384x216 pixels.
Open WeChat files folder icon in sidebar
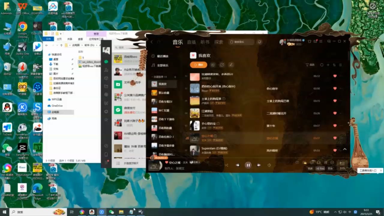pos(106,86)
